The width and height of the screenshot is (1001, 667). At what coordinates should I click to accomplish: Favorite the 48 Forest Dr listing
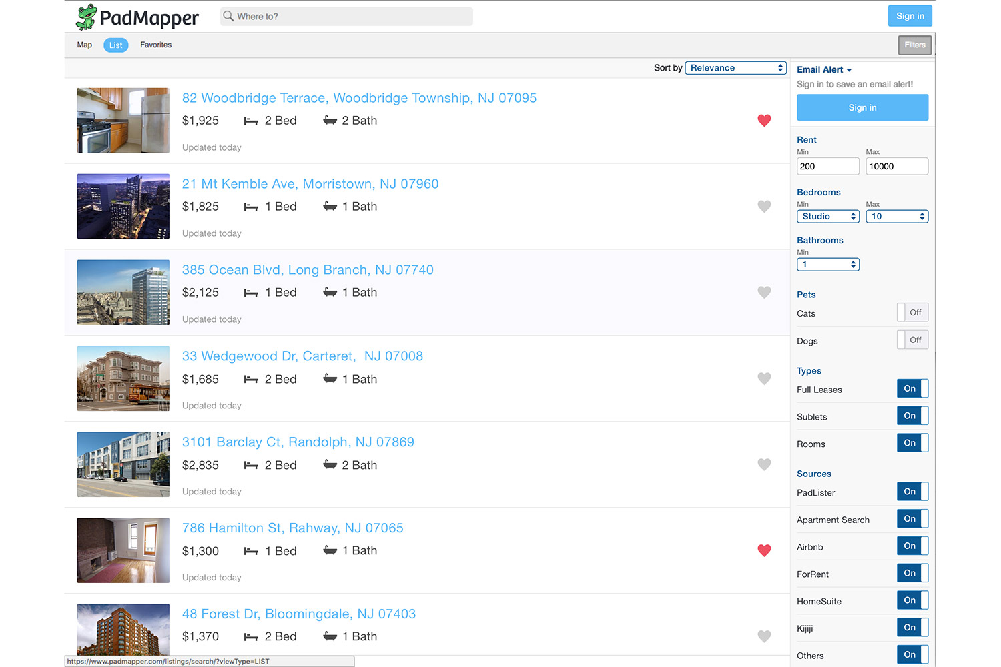[x=764, y=636]
